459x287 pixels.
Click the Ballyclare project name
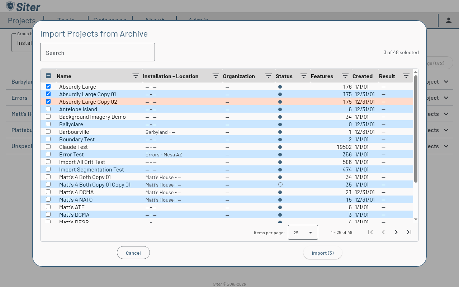71,124
